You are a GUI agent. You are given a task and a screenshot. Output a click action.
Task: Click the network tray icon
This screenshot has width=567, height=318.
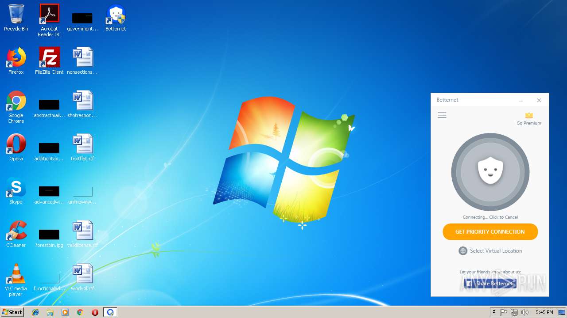[x=514, y=312]
